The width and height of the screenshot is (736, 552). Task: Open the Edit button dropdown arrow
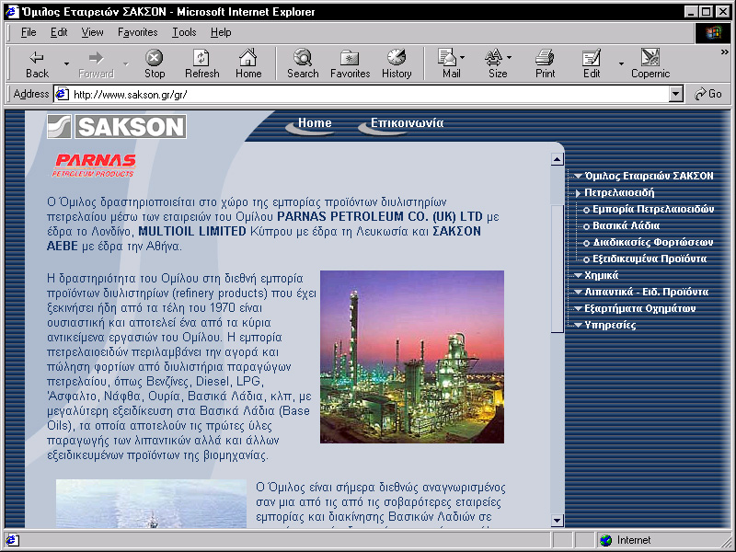pyautogui.click(x=621, y=63)
